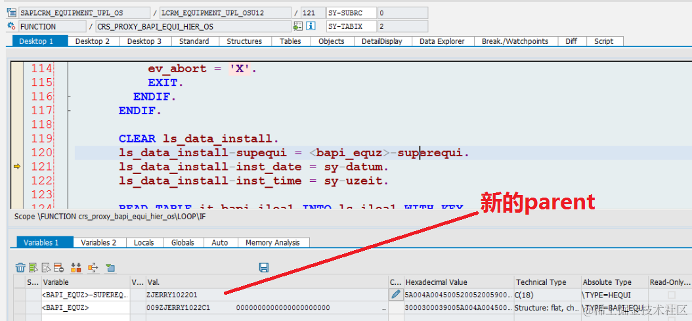
Task: Click the CRS_PROXY_BAPI_EQUI_HIER_OS field
Action: point(193,26)
